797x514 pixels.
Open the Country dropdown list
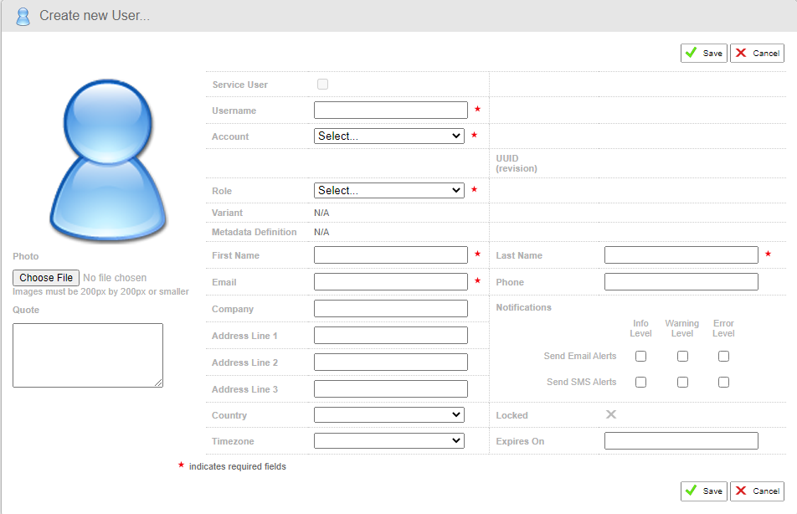point(388,414)
